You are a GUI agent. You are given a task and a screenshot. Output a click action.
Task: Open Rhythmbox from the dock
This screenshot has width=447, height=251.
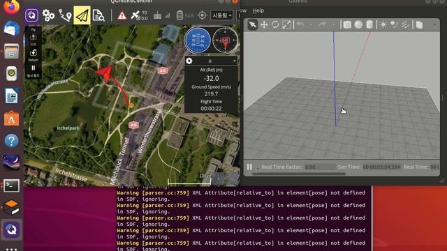[x=11, y=73]
